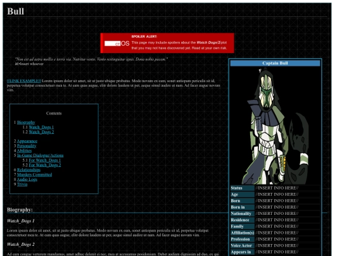Viewport: 342px width, 256px height.
Task: Jump to Biography in Contents
Action: pyautogui.click(x=26, y=123)
